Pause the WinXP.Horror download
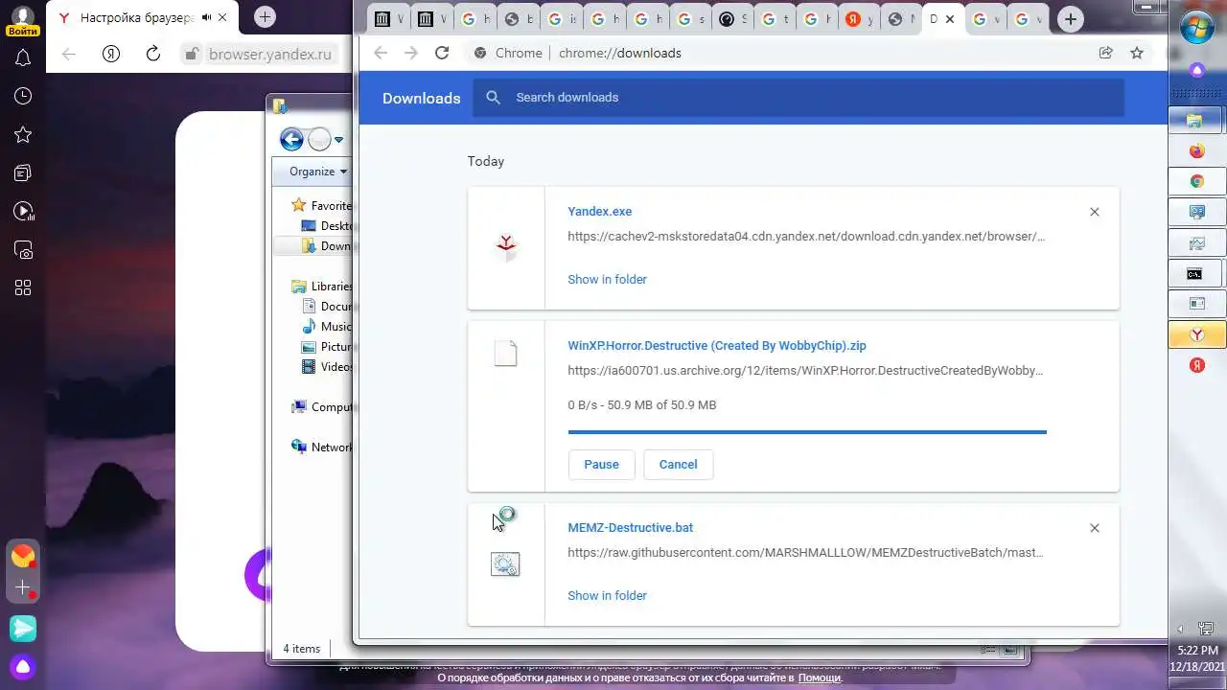The width and height of the screenshot is (1227, 690). pos(601,465)
